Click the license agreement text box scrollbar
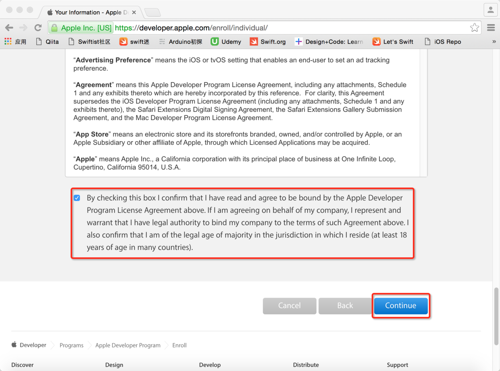 [x=423, y=113]
